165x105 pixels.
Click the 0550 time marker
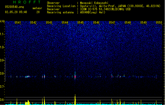coord(159,23)
